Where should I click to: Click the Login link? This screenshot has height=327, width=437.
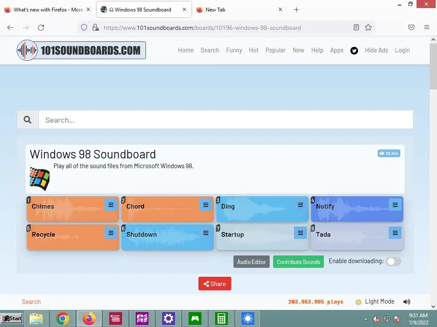tap(402, 50)
